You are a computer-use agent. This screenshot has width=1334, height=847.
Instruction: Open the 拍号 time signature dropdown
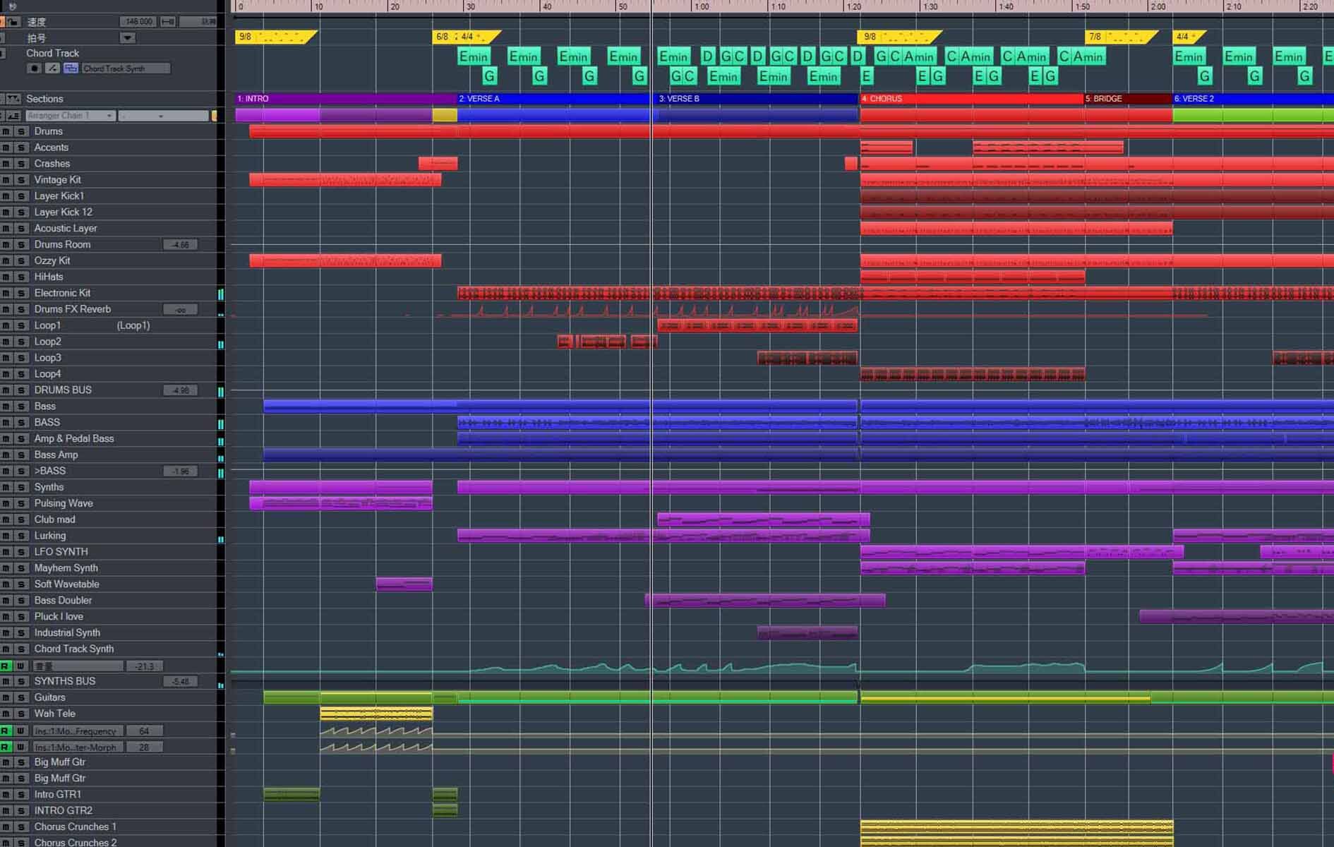click(x=127, y=37)
